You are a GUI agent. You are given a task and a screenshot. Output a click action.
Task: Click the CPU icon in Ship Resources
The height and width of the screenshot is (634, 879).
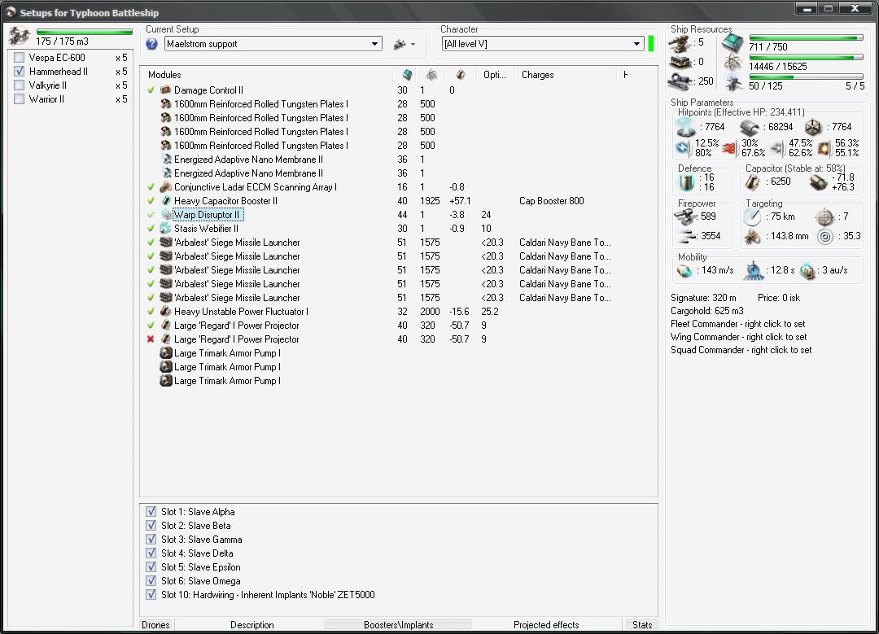click(x=732, y=42)
